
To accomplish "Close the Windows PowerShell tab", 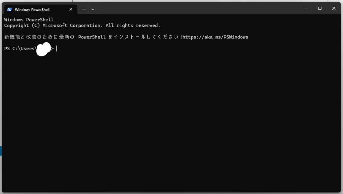I will coord(71,9).
